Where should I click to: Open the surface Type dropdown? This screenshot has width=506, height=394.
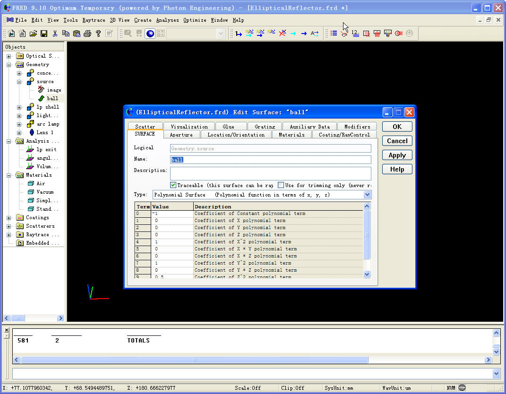tap(367, 195)
